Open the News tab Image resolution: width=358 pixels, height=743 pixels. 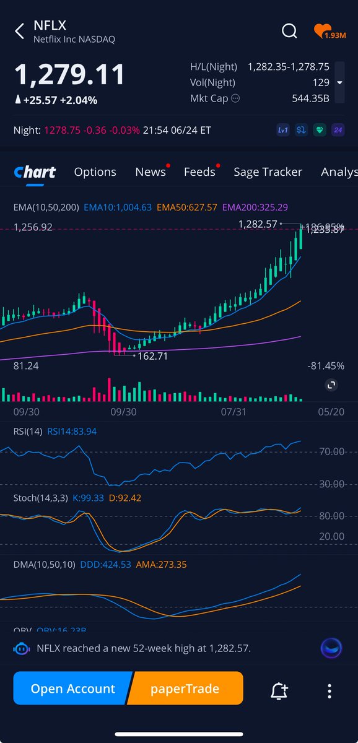(x=151, y=172)
